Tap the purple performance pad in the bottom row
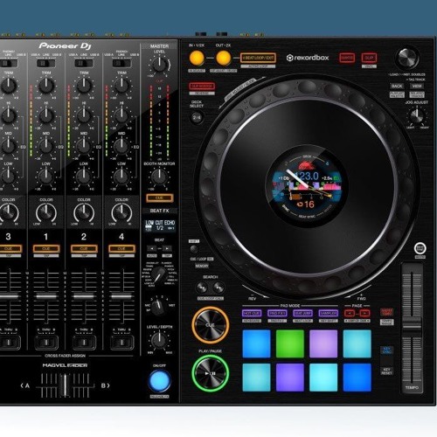Image resolution: width=437 pixels, height=437 pixels. pos(290,378)
